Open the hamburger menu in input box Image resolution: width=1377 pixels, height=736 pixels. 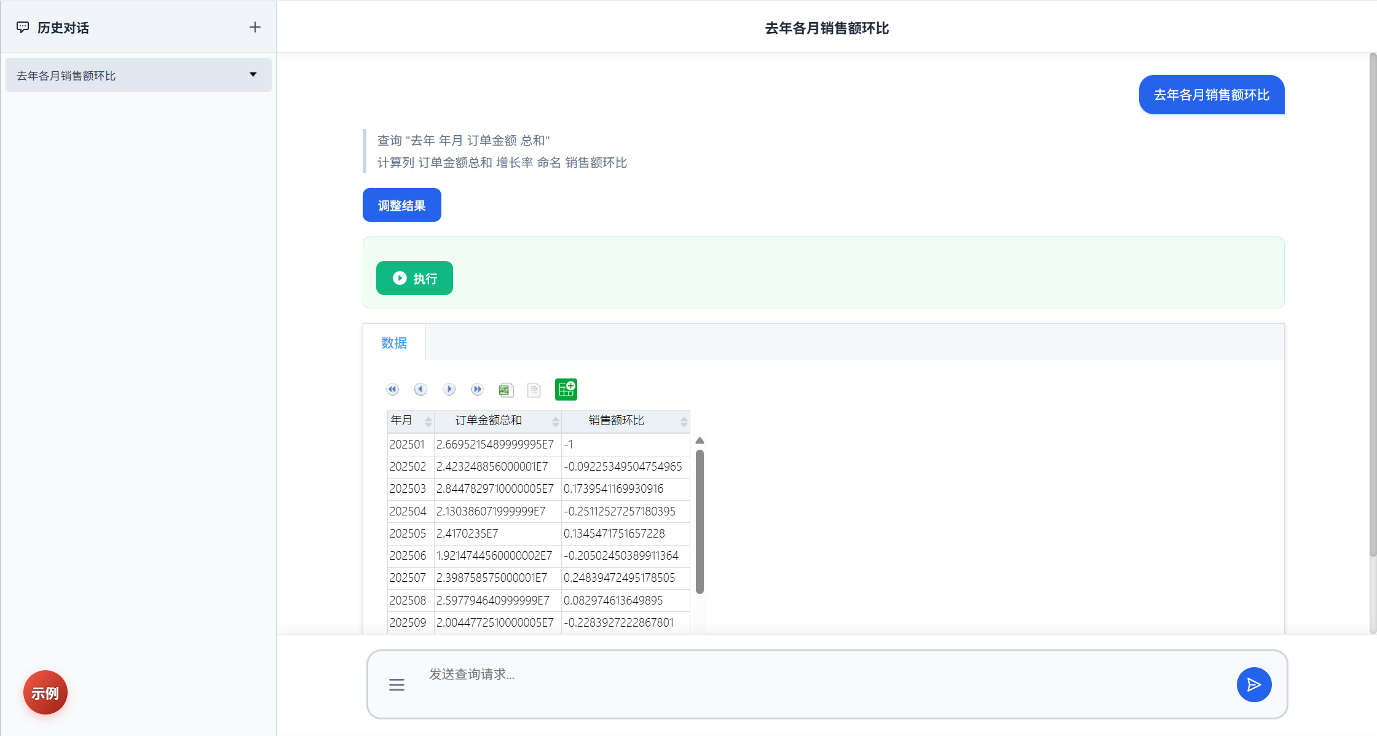tap(397, 684)
